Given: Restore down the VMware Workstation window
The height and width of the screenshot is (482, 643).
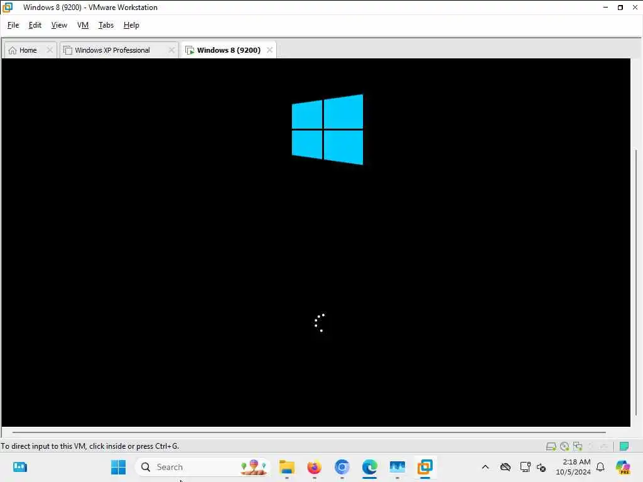Looking at the screenshot, I should click(x=620, y=8).
